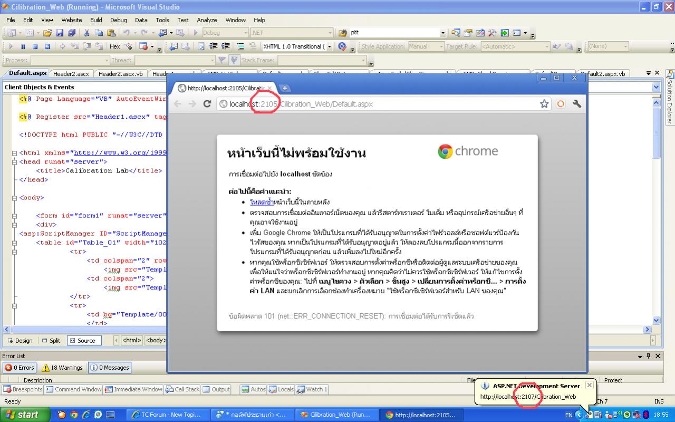This screenshot has height=422, width=675.
Task: Toggle the 0 Errors filter
Action: tap(20, 368)
